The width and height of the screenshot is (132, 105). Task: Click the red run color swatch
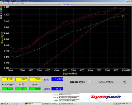1,7
